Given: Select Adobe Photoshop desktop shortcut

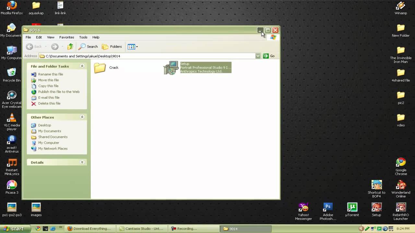Looking at the screenshot, I should (328, 211).
